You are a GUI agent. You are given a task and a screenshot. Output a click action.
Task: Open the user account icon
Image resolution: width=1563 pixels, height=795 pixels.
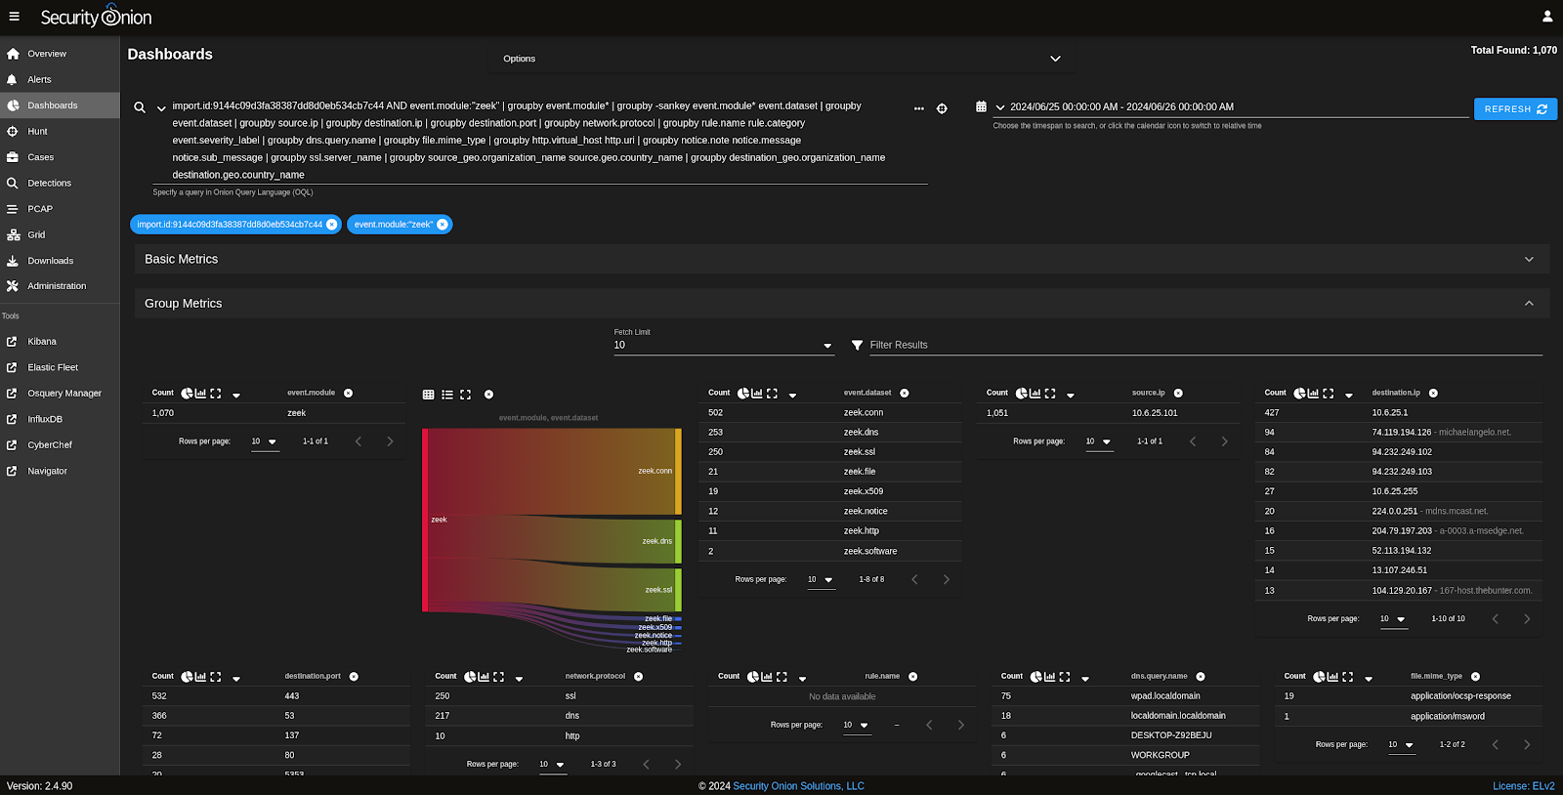pos(1547,17)
